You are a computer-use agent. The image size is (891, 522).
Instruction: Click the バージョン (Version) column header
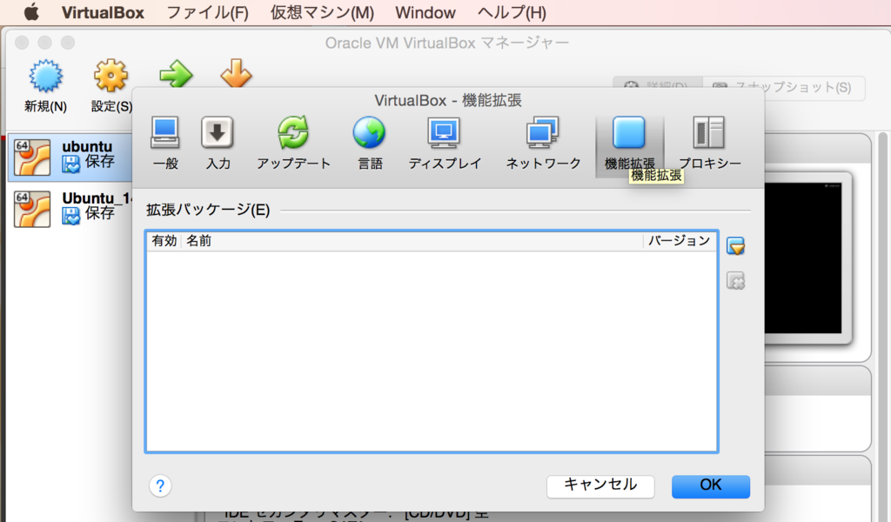[680, 241]
